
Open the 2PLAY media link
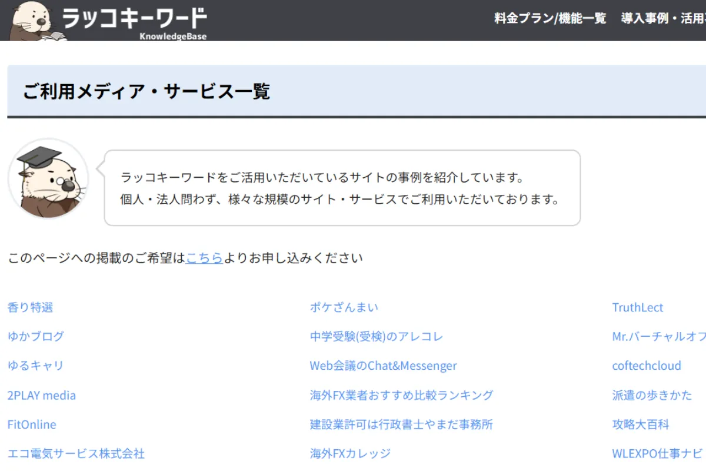(x=42, y=395)
